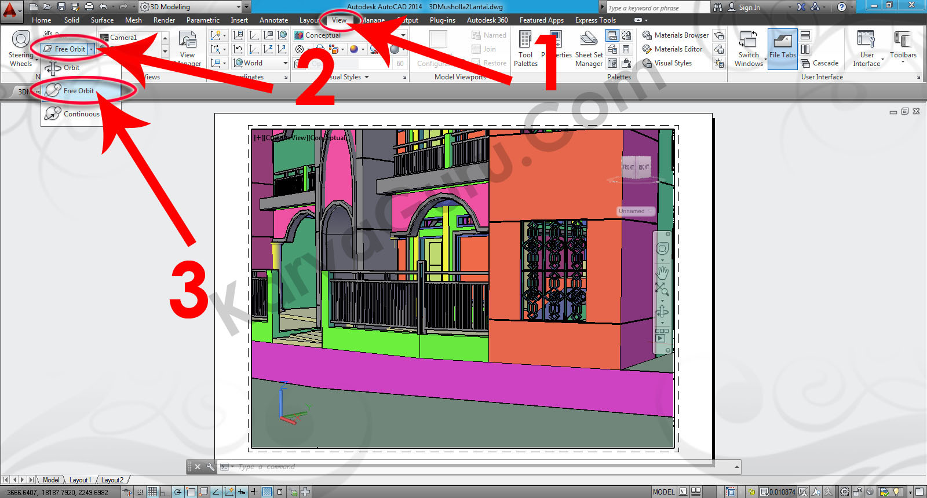Screen dimensions: 927x498
Task: Toggle the File Tabs display
Action: pos(782,49)
